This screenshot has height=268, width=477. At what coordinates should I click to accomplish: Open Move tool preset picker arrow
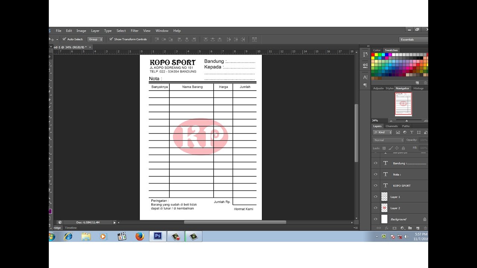[x=57, y=39]
